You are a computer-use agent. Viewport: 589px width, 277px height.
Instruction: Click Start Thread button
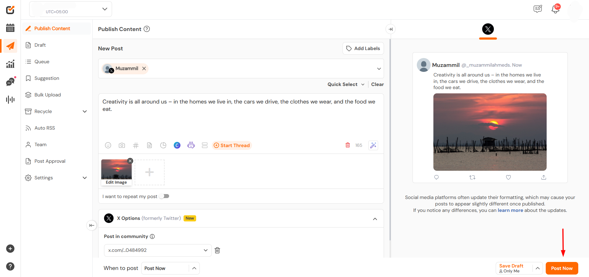coord(232,146)
